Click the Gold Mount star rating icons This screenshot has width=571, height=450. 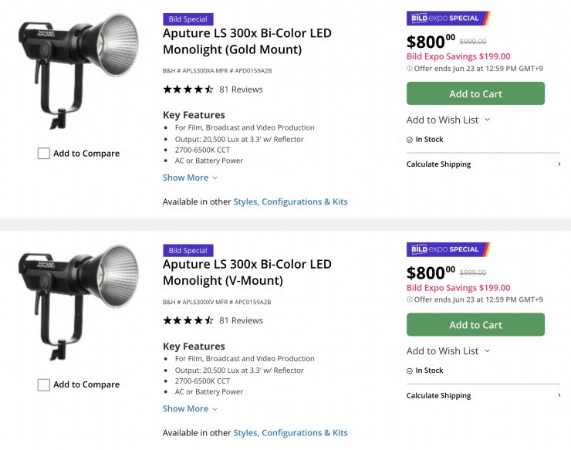click(188, 90)
